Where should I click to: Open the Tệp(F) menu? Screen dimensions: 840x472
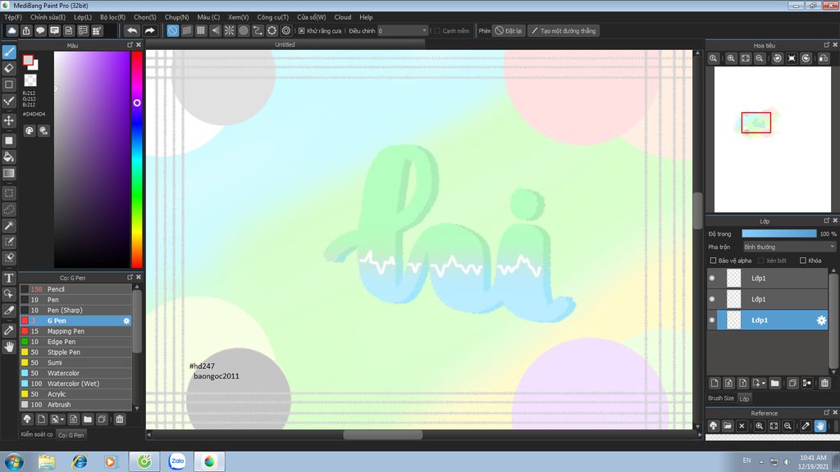(x=13, y=17)
